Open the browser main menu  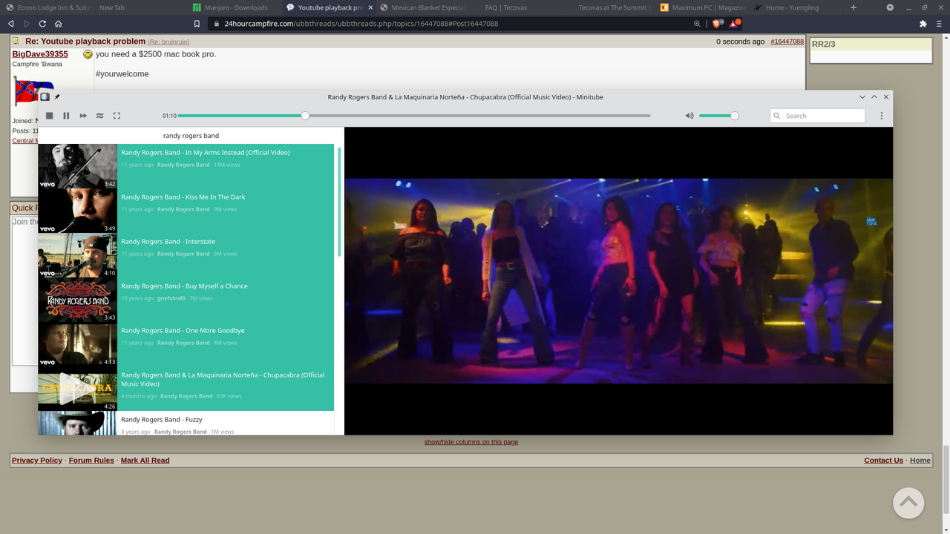[x=940, y=24]
